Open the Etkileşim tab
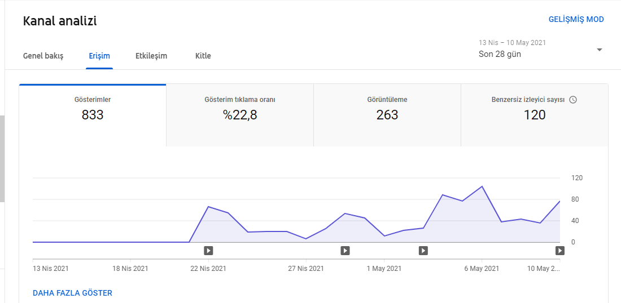621x303 pixels. (151, 56)
